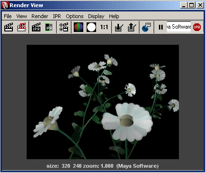Click the rendered daisy flowers image

coord(103,102)
